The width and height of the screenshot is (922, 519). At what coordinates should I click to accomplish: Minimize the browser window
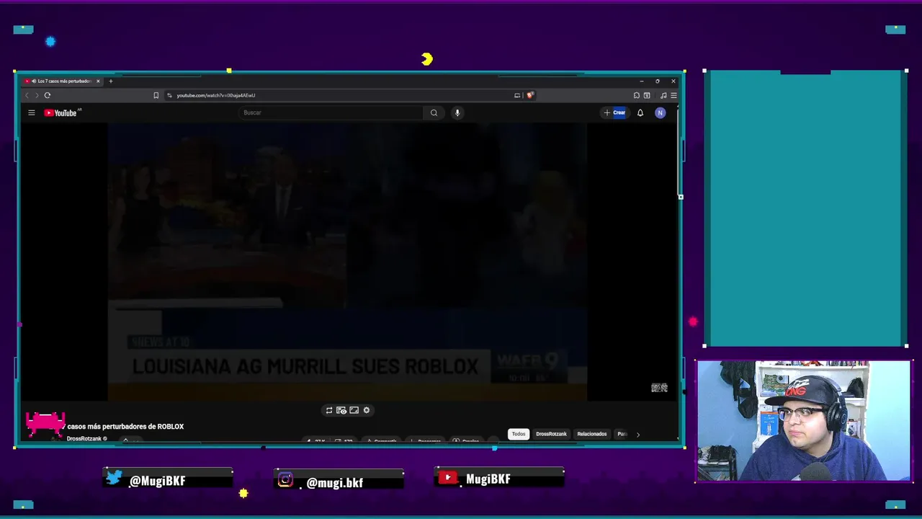click(x=641, y=81)
